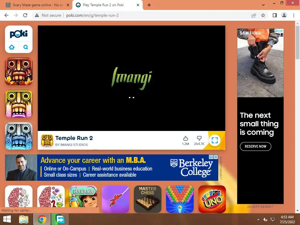Screen dimensions: 300x225
Task: Expand the tab search dropdown arrow
Action: [x=263, y=5]
